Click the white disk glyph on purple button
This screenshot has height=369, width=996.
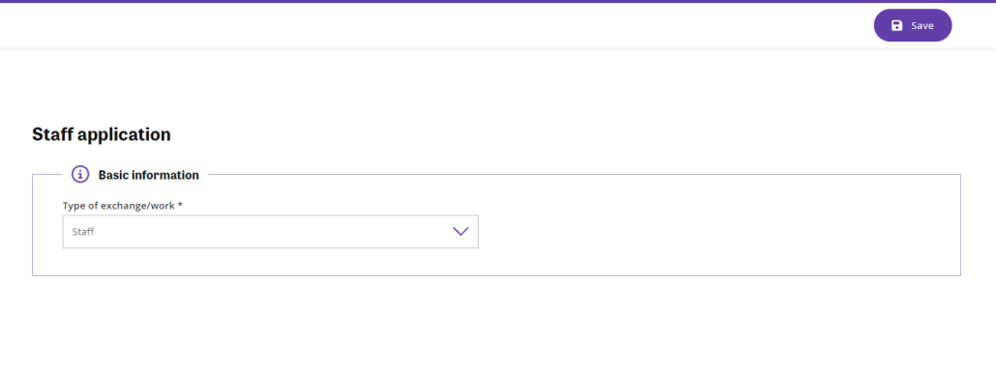(x=897, y=25)
